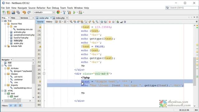Click the Clean and Build icon

pyautogui.click(x=69, y=12)
